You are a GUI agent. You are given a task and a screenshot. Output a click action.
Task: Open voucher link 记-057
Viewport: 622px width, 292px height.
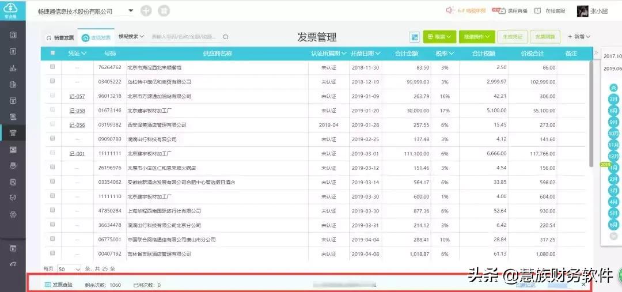77,96
